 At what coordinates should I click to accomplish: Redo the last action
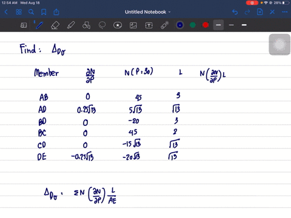click(247, 12)
